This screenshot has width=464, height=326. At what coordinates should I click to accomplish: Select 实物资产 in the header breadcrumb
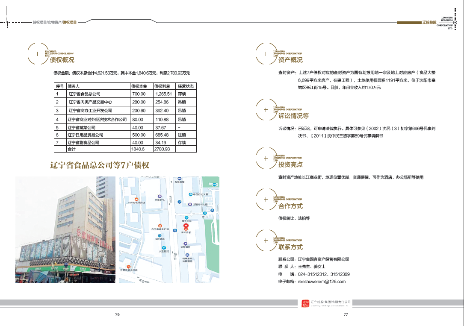(x=55, y=22)
